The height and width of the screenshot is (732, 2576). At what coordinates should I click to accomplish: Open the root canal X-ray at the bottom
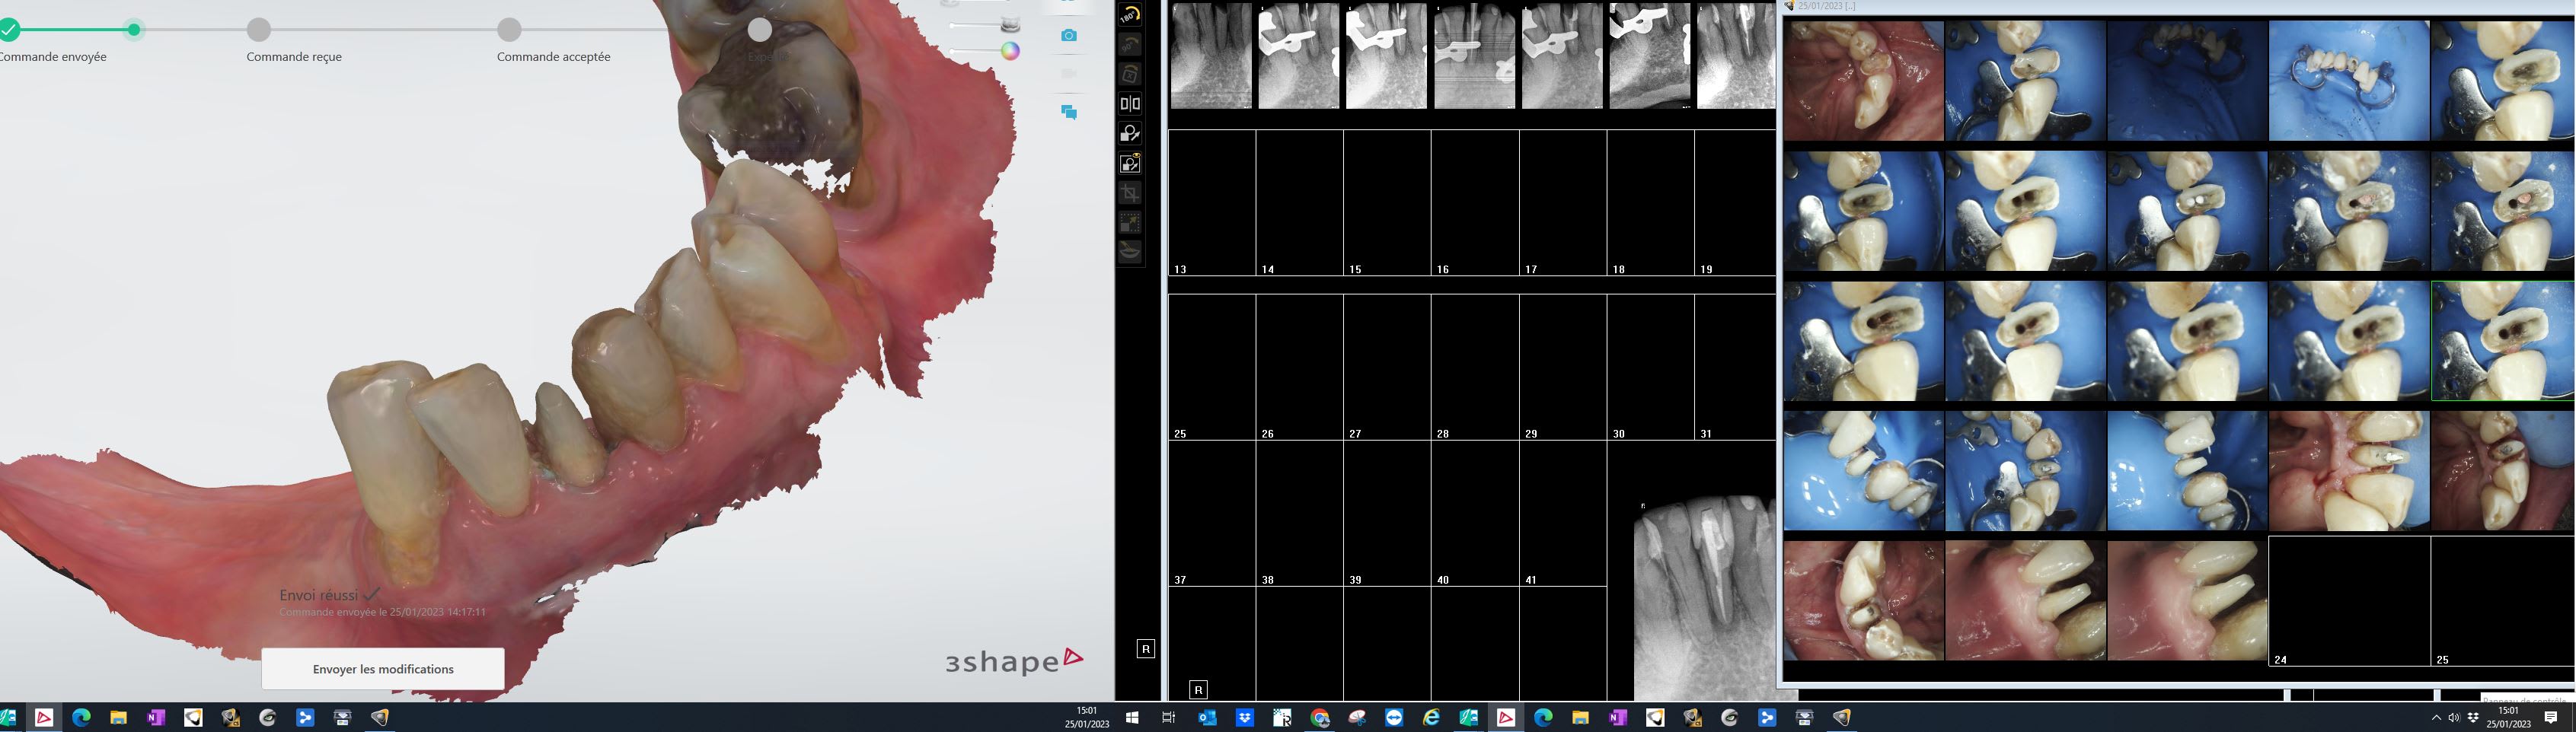(x=1705, y=598)
